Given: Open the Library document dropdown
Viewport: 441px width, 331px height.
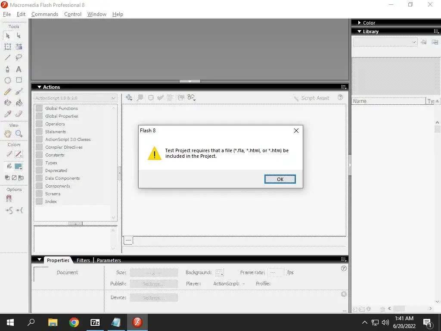Looking at the screenshot, I should point(385,42).
